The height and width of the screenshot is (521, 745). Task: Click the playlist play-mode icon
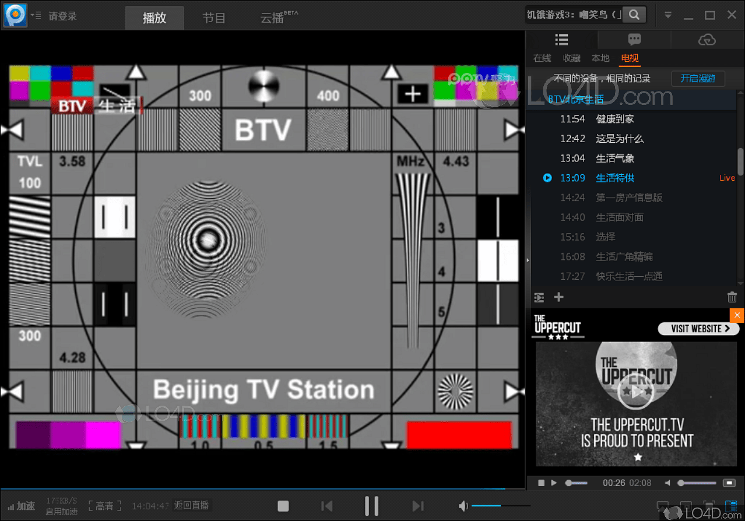click(x=539, y=298)
